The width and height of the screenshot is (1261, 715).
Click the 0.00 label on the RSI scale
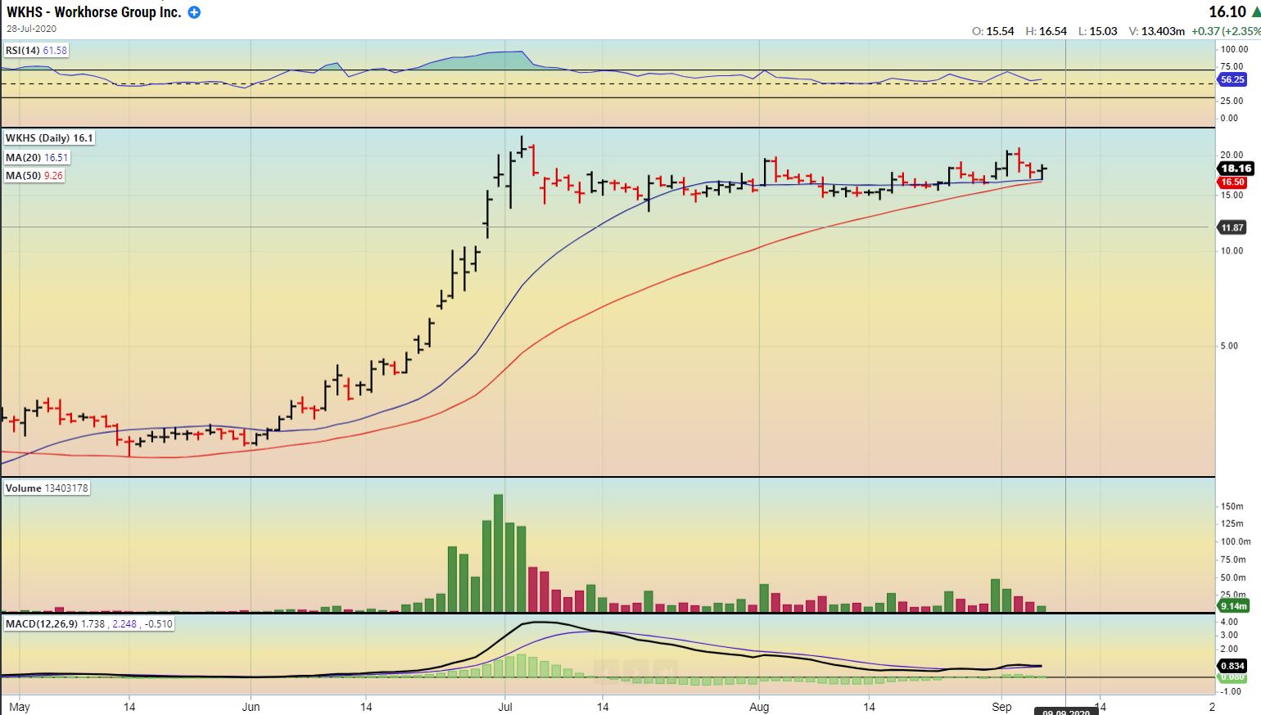click(1229, 118)
